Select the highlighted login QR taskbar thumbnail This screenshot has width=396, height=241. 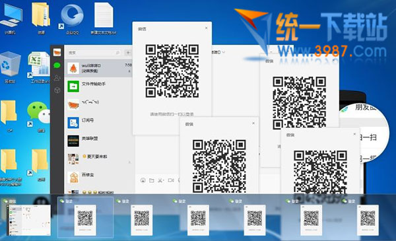85,217
